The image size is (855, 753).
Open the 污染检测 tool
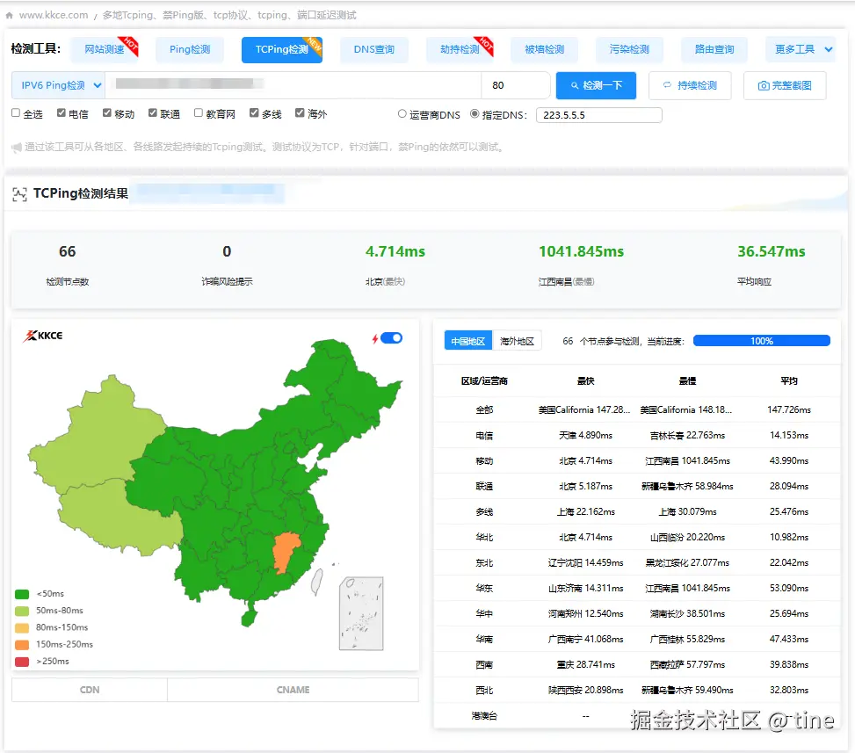click(629, 49)
